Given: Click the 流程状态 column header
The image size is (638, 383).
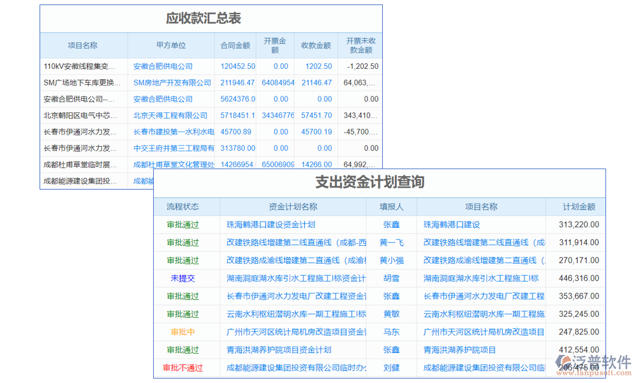Looking at the screenshot, I should [x=183, y=206].
